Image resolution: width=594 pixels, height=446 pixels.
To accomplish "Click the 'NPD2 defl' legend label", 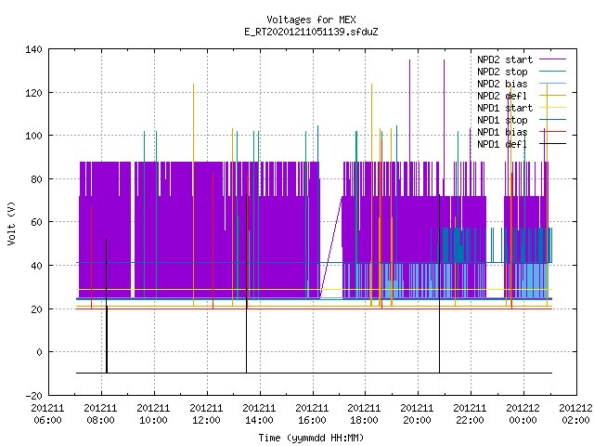I will coord(502,96).
